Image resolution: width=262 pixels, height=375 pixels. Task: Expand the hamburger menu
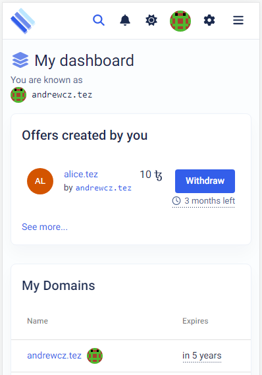[238, 20]
